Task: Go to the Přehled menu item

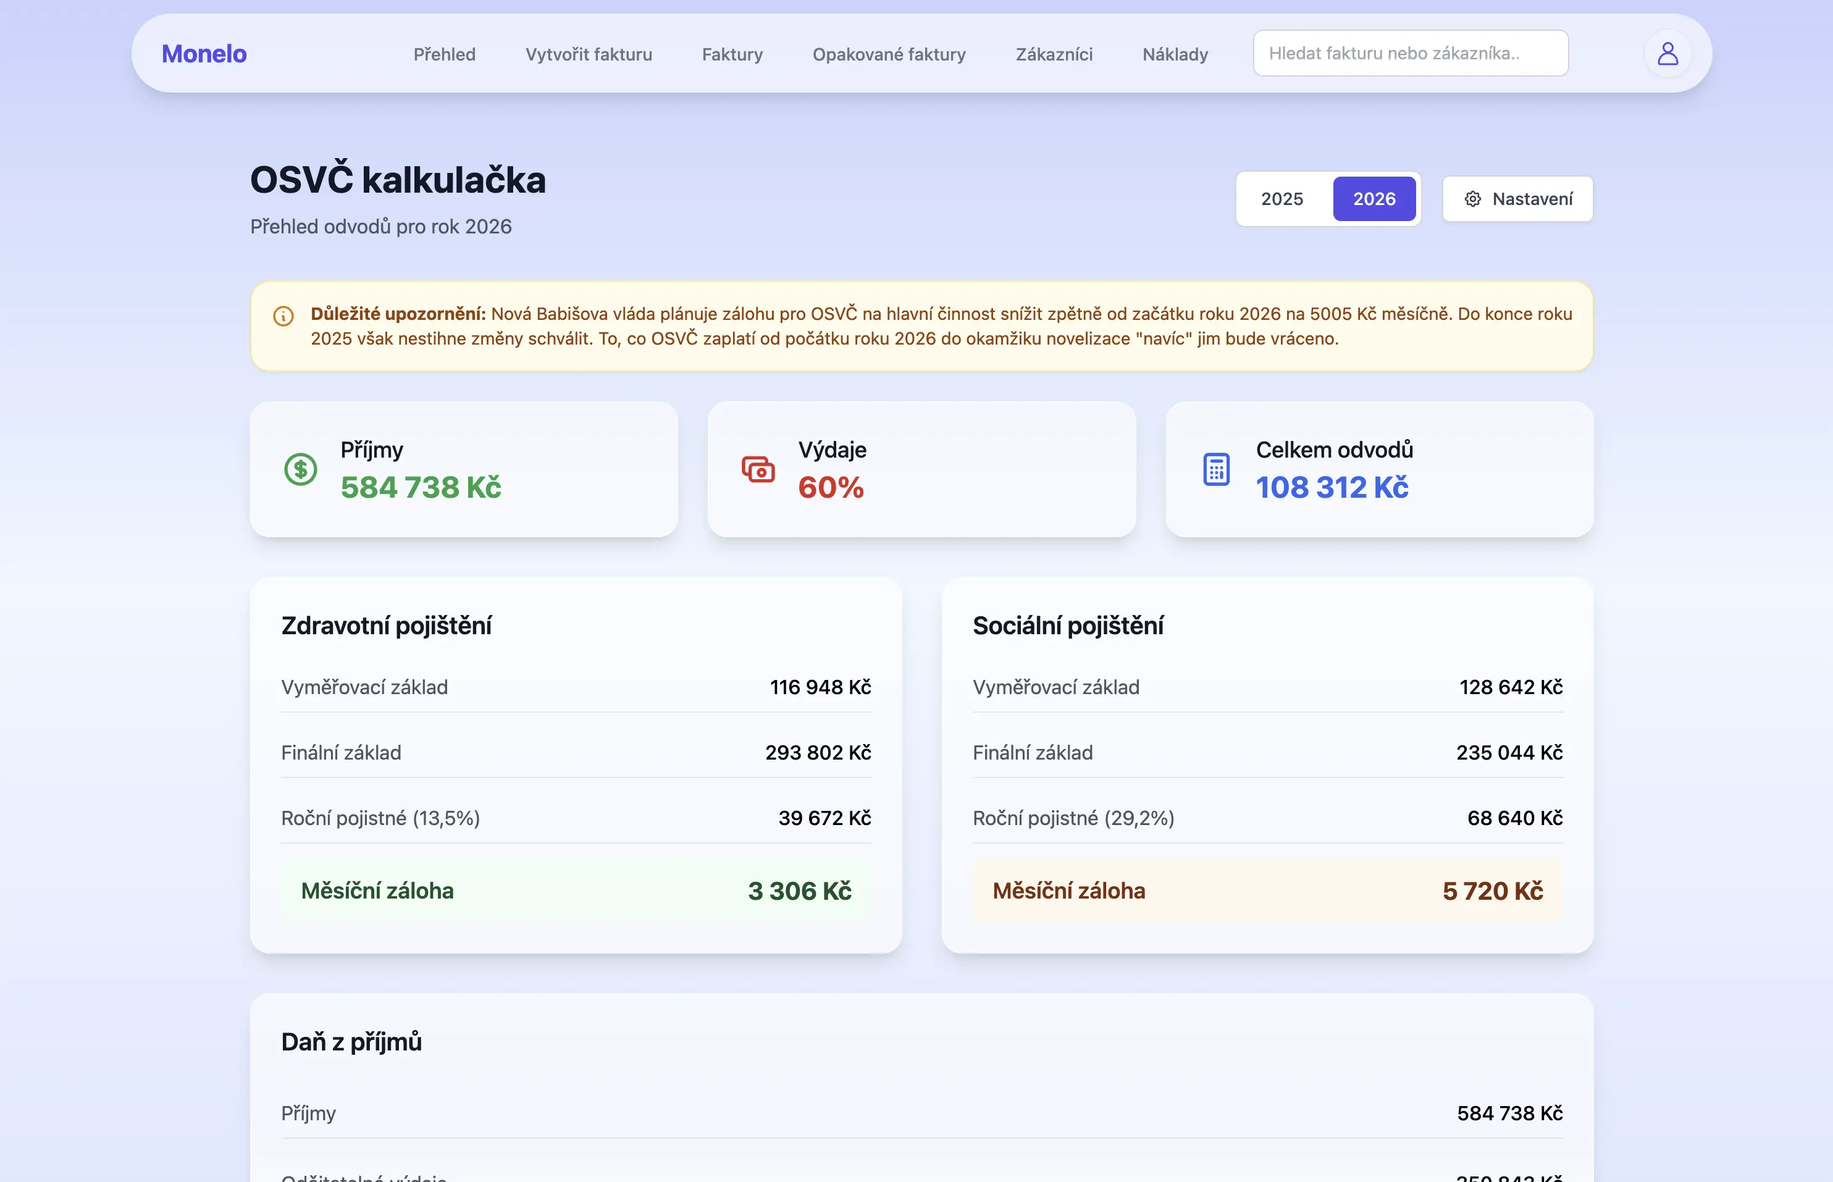Action: click(445, 54)
